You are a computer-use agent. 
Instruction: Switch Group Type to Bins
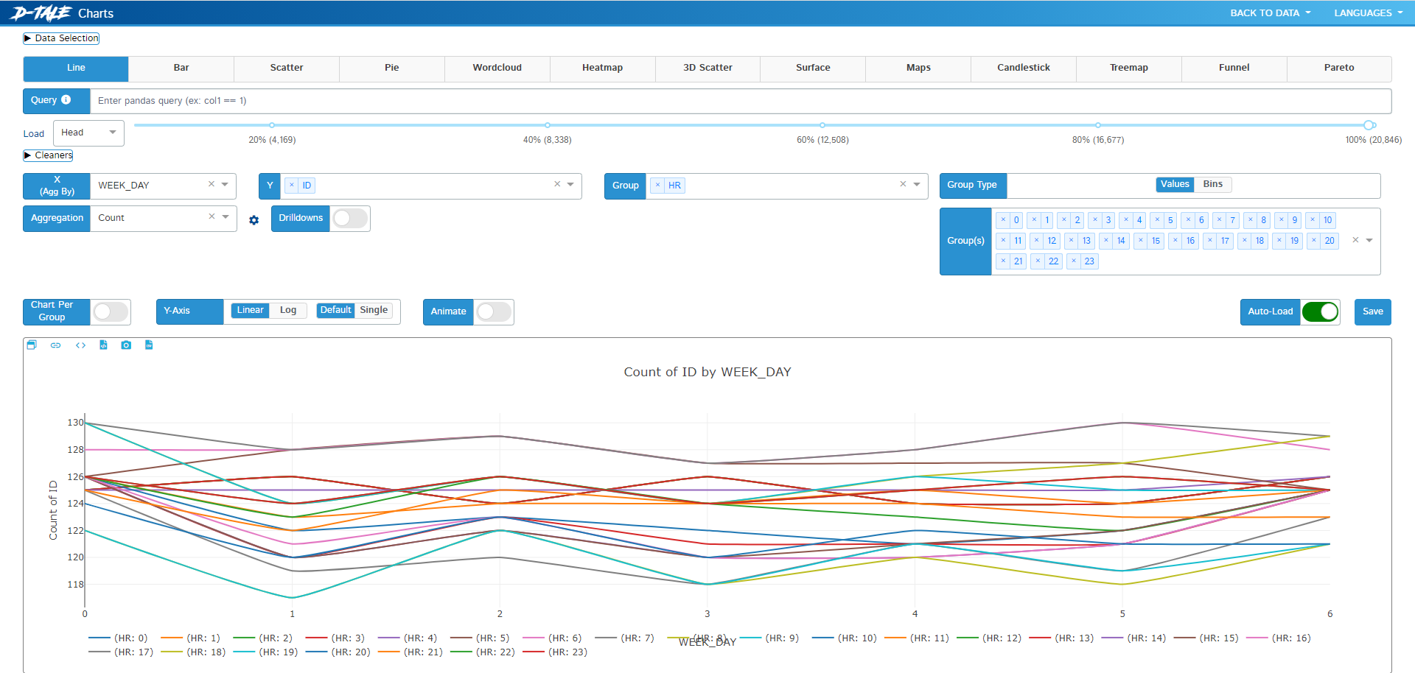[x=1212, y=184]
